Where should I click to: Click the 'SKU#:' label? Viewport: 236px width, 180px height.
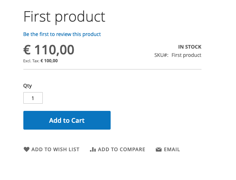point(161,55)
